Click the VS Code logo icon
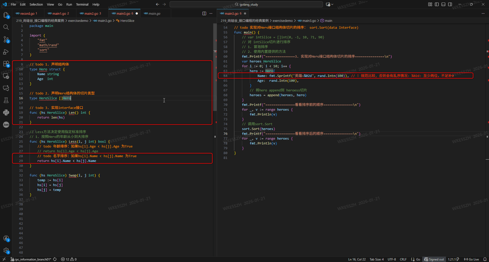The height and width of the screenshot is (262, 489). [5, 4]
